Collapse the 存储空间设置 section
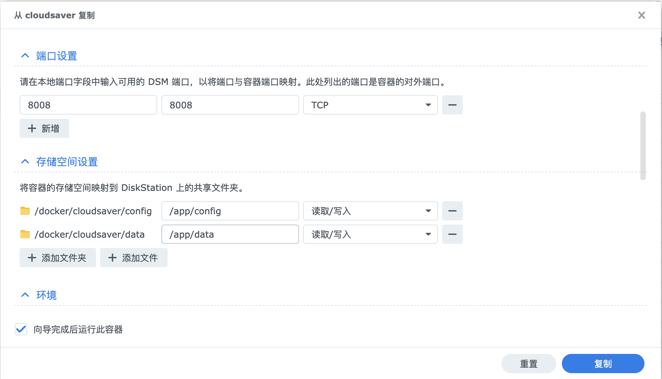Image resolution: width=662 pixels, height=379 pixels. [x=25, y=162]
